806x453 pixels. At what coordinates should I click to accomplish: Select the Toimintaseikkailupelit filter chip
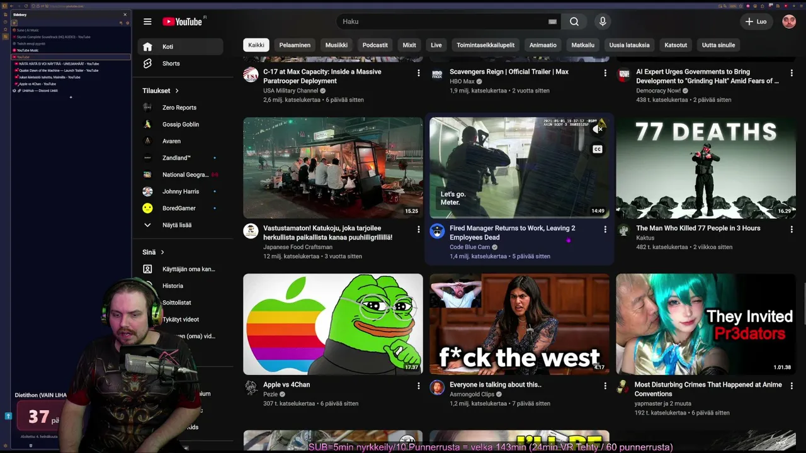pyautogui.click(x=485, y=45)
